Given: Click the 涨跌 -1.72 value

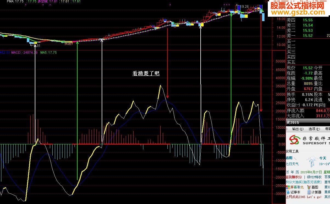Looking at the screenshot, I should click(x=308, y=73).
